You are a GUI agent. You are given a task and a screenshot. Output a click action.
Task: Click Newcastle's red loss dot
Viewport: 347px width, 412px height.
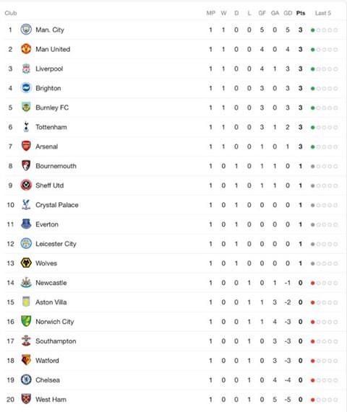click(313, 283)
